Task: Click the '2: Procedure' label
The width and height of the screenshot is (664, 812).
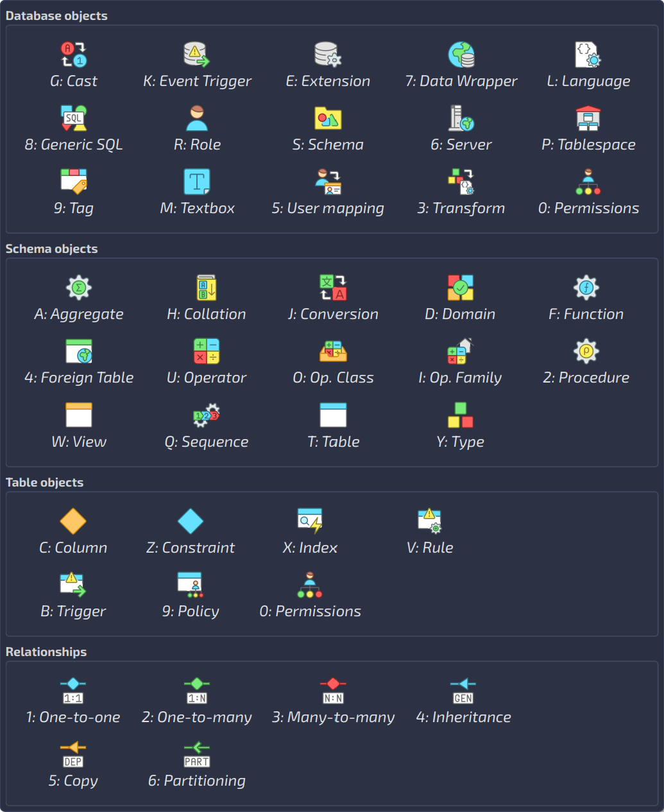Action: click(586, 377)
